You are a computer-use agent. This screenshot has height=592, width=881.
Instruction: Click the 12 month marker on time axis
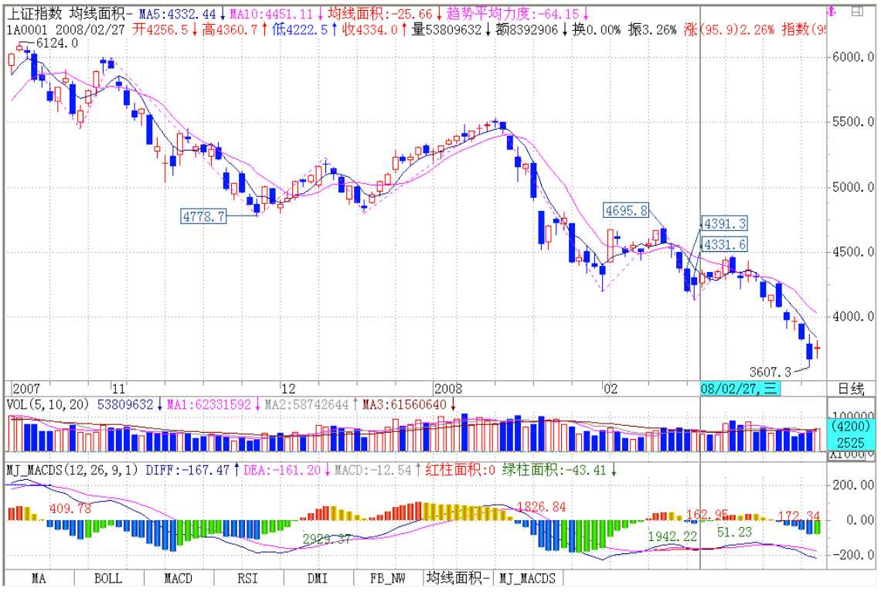[288, 389]
